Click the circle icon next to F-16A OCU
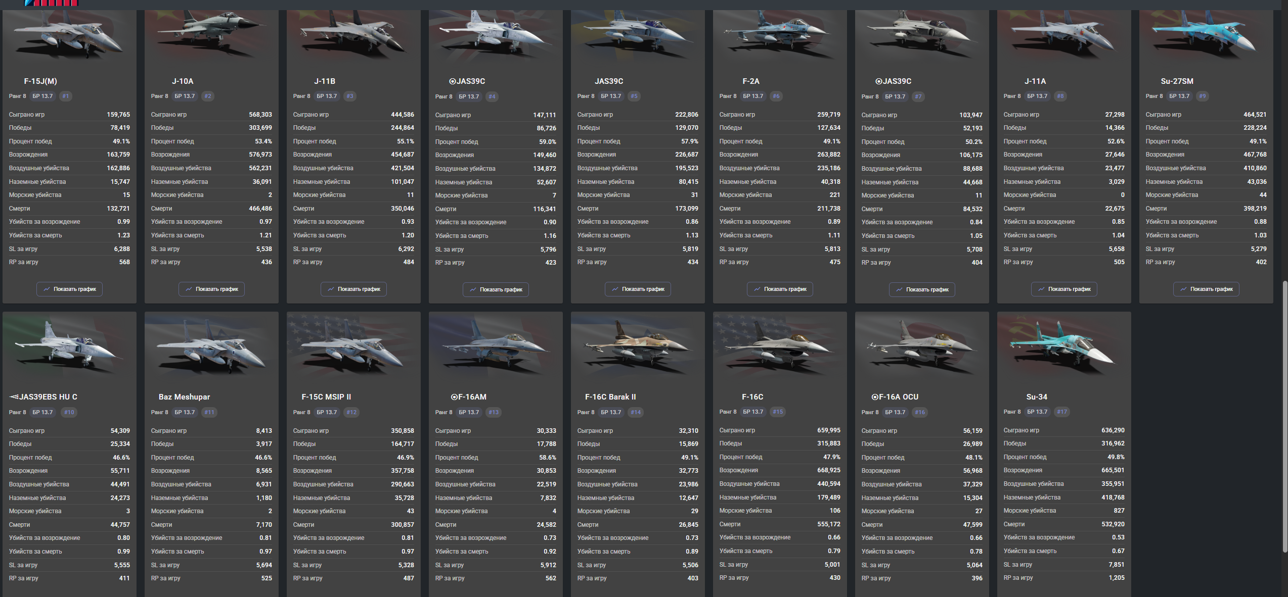The image size is (1288, 597). click(x=874, y=397)
